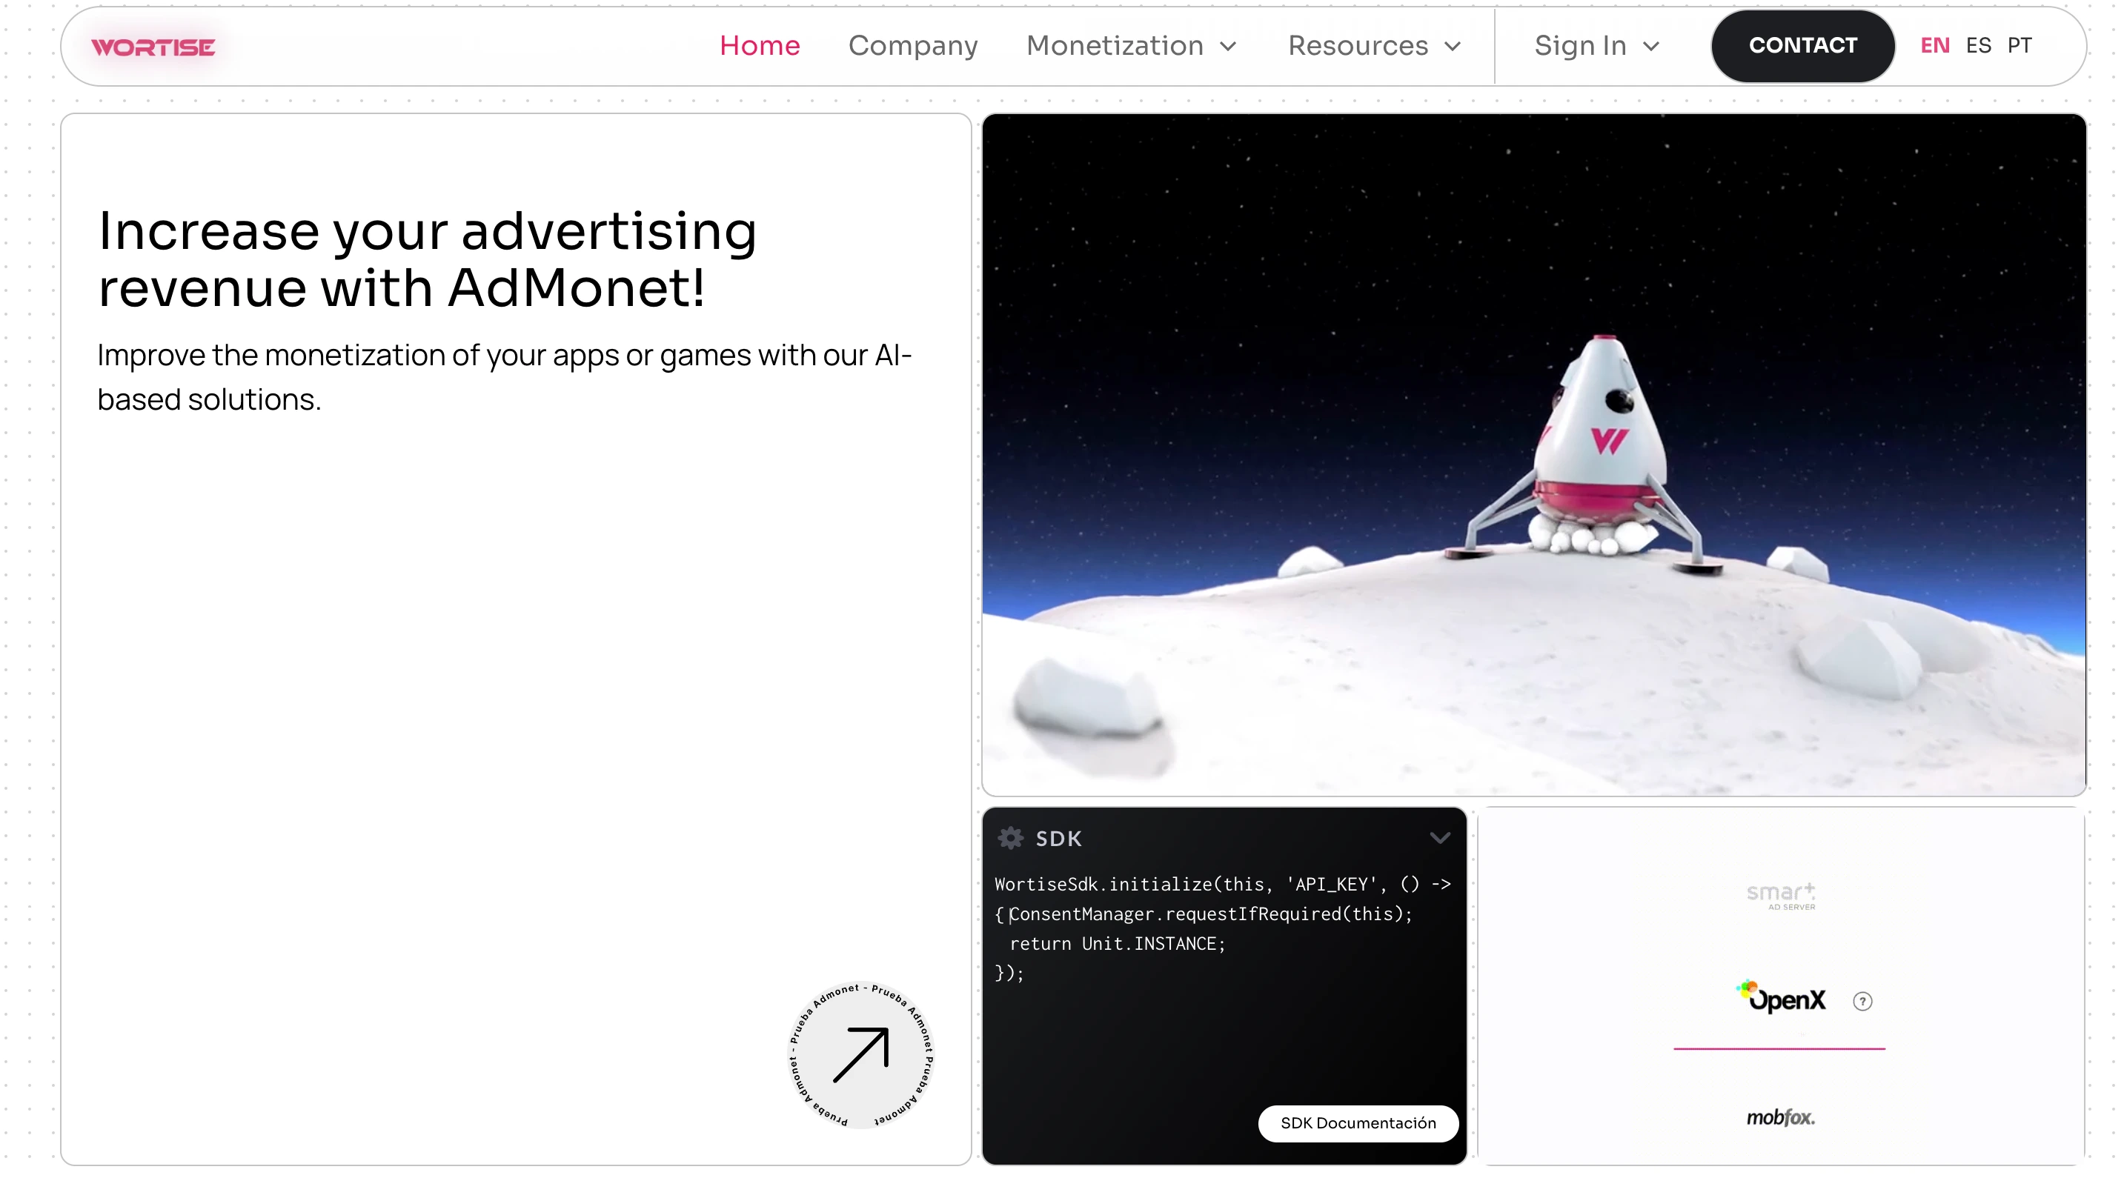
Task: Click the question mark icon beside OpenX
Action: click(x=1862, y=1001)
